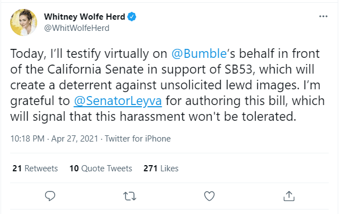Click the blue verified badge

[132, 17]
